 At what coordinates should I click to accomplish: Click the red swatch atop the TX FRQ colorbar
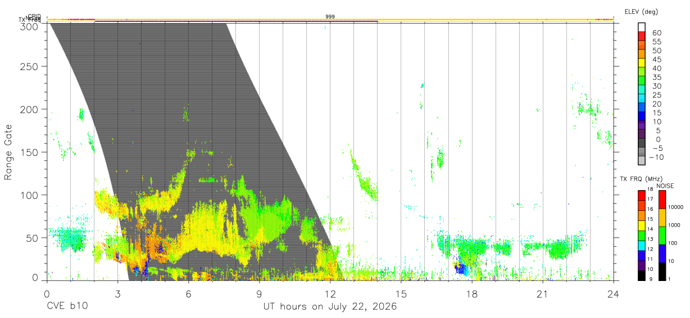pos(642,195)
